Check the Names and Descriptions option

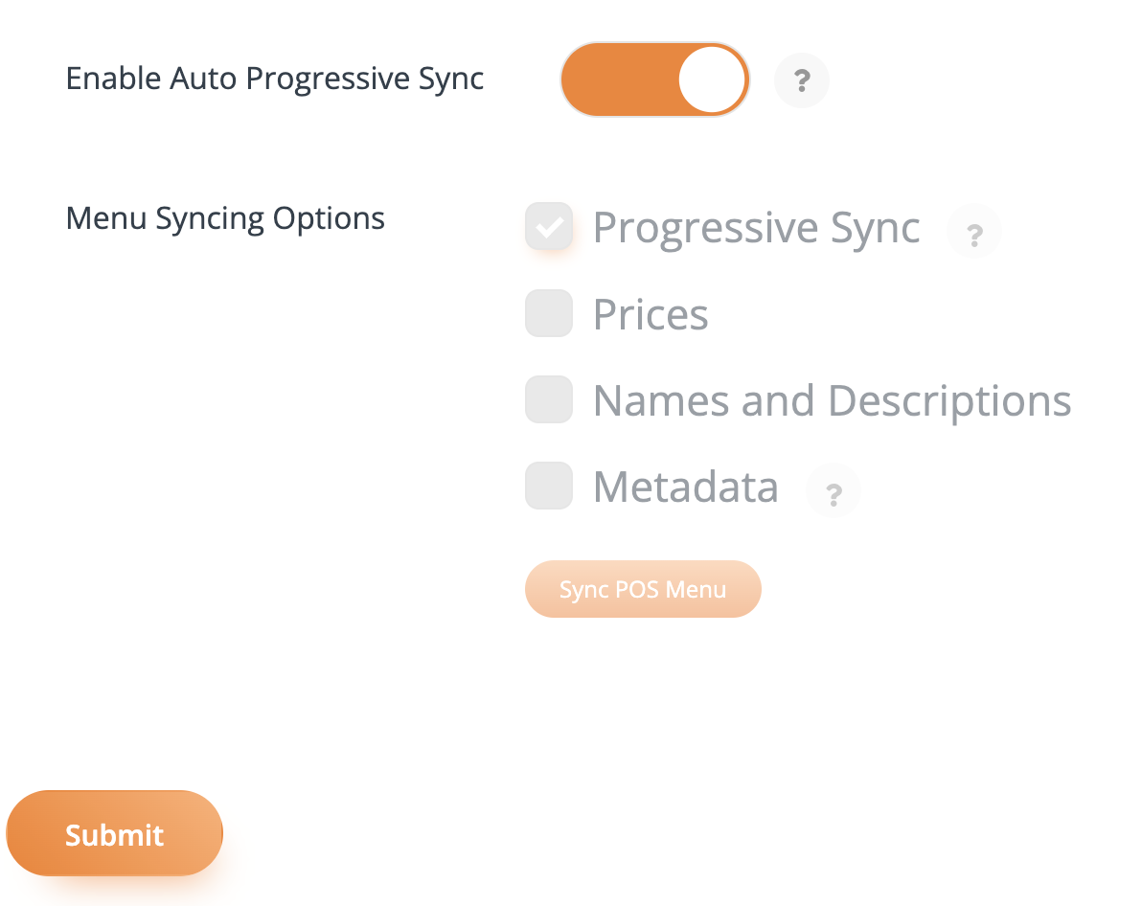[x=548, y=399]
